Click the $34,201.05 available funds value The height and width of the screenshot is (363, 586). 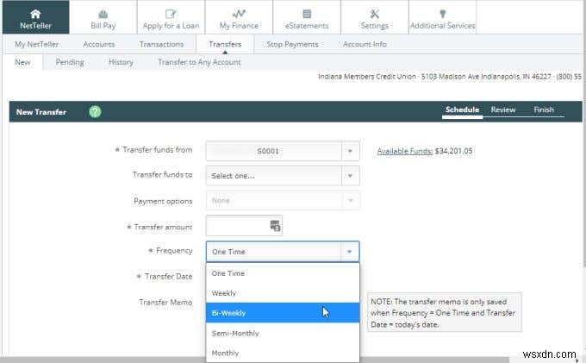[453, 151]
